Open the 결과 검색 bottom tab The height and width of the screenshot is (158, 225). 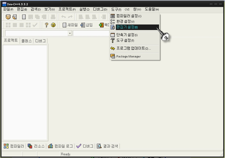107,146
